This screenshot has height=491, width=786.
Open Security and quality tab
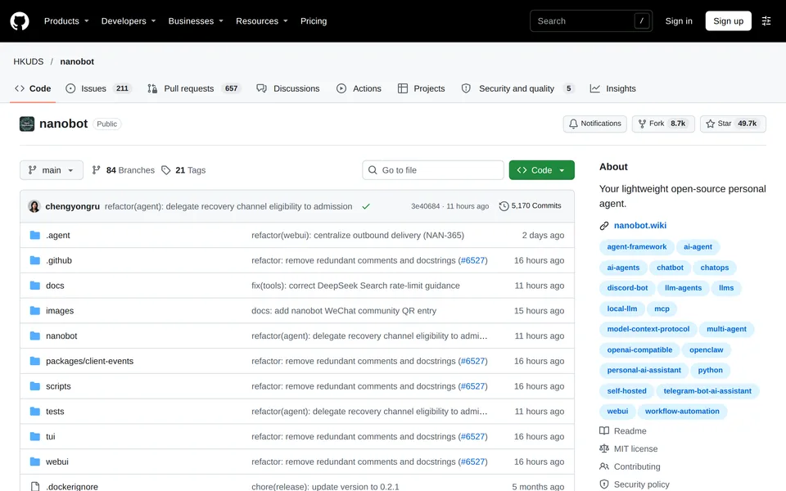[x=517, y=88]
